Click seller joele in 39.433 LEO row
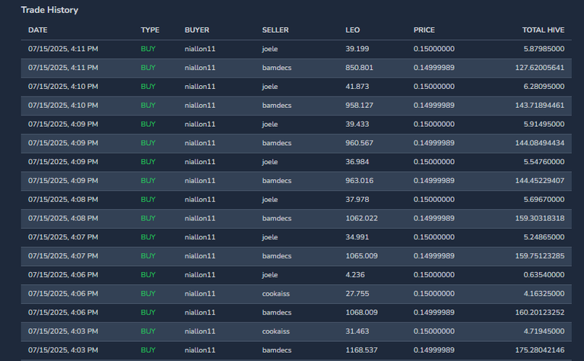The width and height of the screenshot is (584, 361). (270, 125)
